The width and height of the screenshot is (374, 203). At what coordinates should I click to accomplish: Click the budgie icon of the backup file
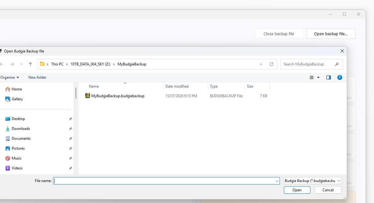tap(88, 96)
